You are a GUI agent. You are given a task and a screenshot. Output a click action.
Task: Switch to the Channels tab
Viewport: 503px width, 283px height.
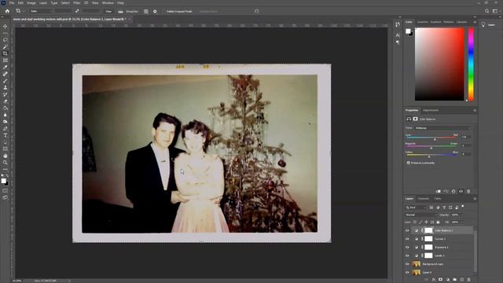click(x=424, y=199)
